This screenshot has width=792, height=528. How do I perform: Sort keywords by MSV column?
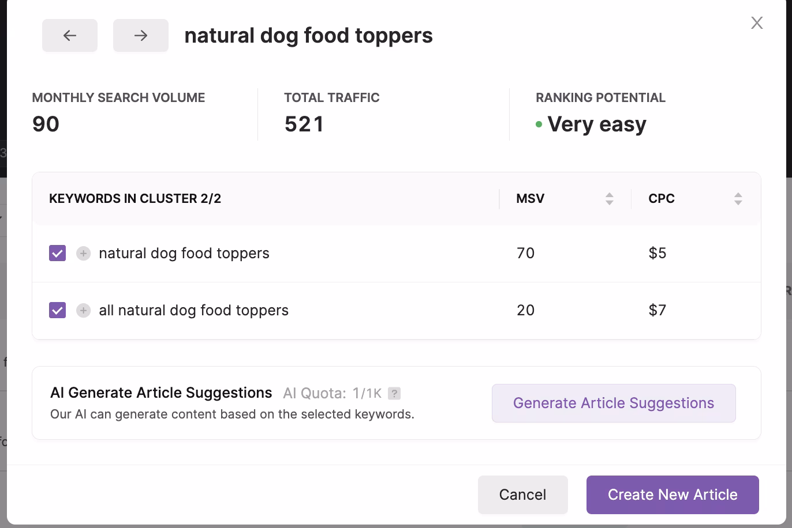pos(609,199)
